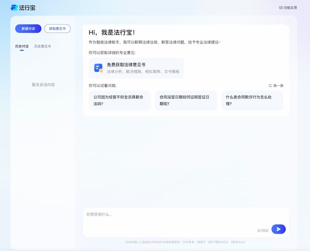The image size is (310, 251).
Task: Click the 功能反馈 envelope icon
Action: pyautogui.click(x=281, y=7)
